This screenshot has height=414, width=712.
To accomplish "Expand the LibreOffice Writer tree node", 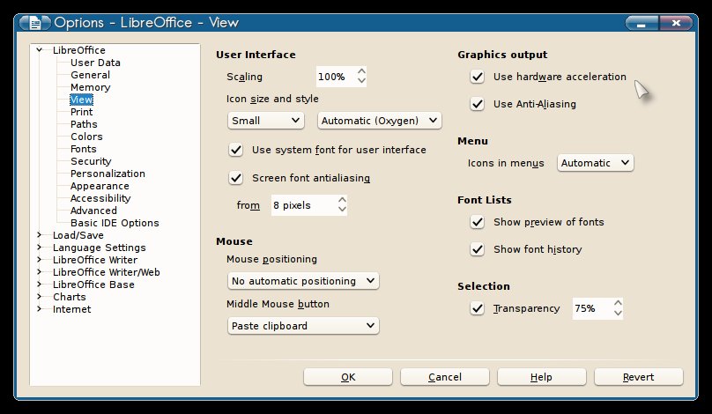I will point(39,260).
